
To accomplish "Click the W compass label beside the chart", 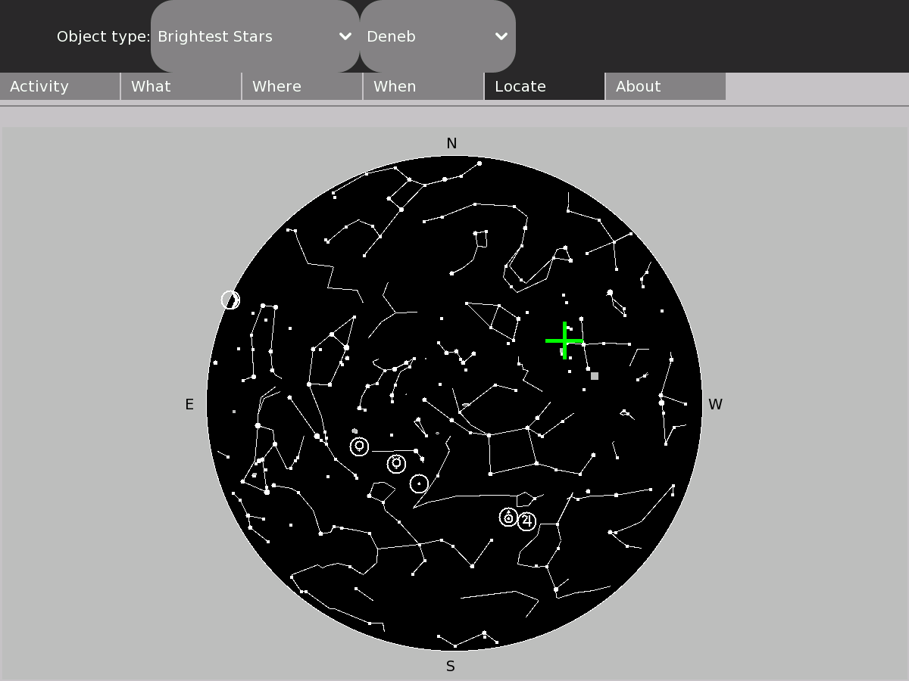I will click(715, 405).
